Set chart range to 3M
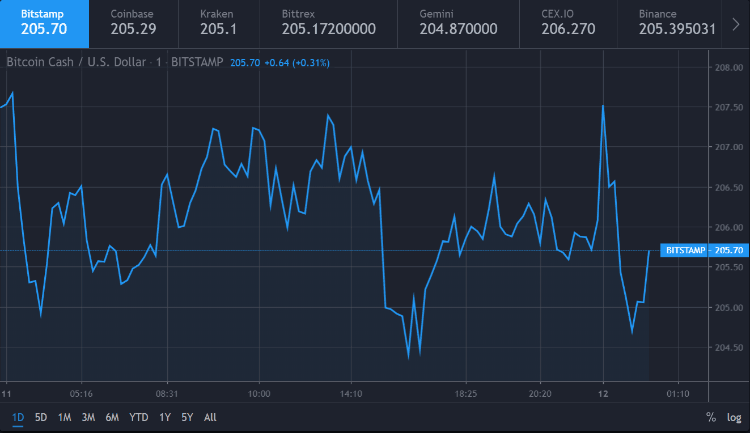Image resolution: width=750 pixels, height=433 pixels. point(88,418)
